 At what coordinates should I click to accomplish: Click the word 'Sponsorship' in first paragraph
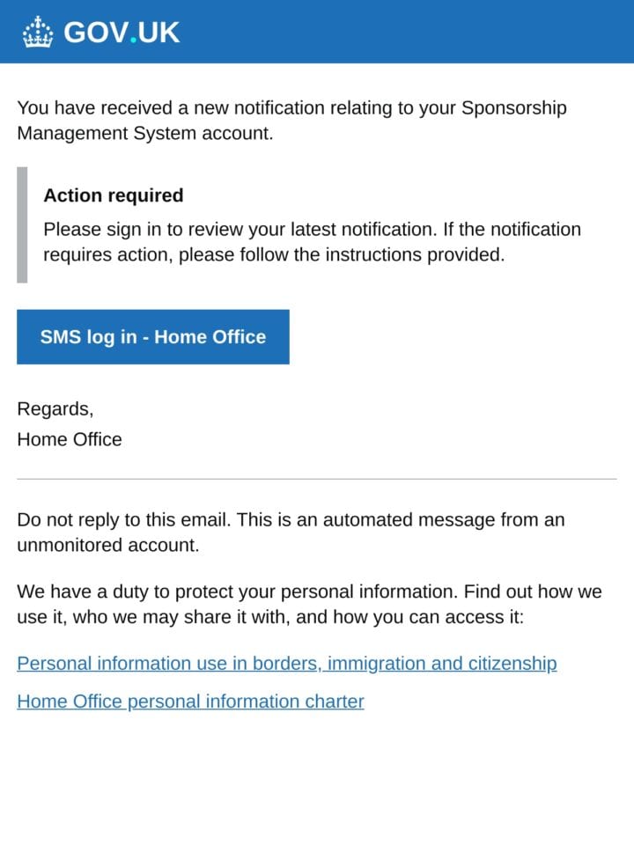tap(513, 108)
